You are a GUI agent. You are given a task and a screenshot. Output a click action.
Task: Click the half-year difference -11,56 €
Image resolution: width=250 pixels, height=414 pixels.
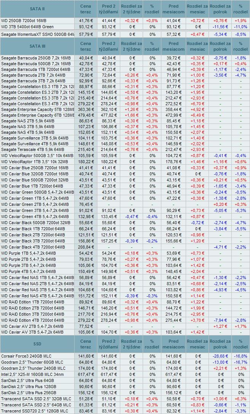pos(220,27)
